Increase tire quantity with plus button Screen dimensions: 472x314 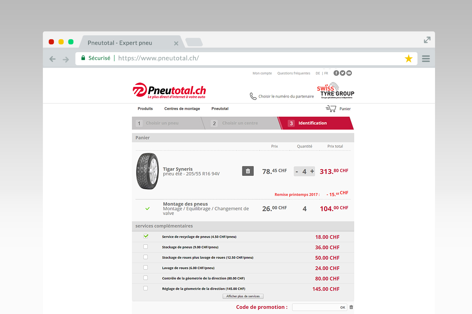(x=312, y=171)
